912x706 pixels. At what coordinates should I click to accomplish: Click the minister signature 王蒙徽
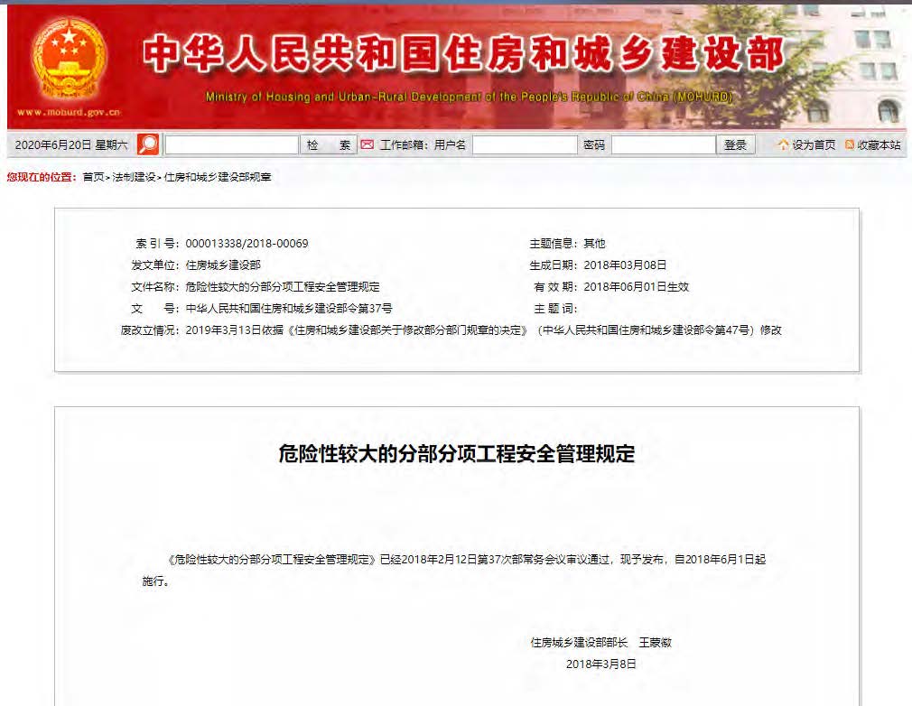pos(655,643)
